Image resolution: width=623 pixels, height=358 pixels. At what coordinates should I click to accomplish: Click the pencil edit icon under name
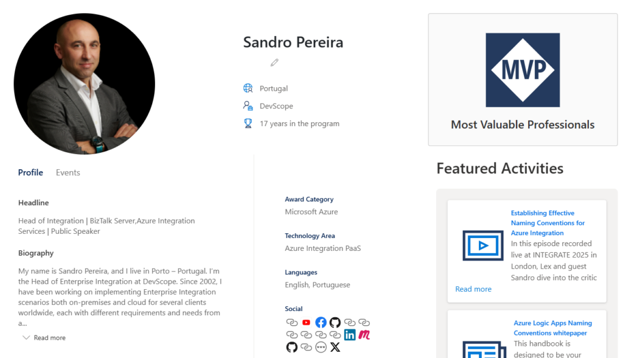pyautogui.click(x=274, y=63)
